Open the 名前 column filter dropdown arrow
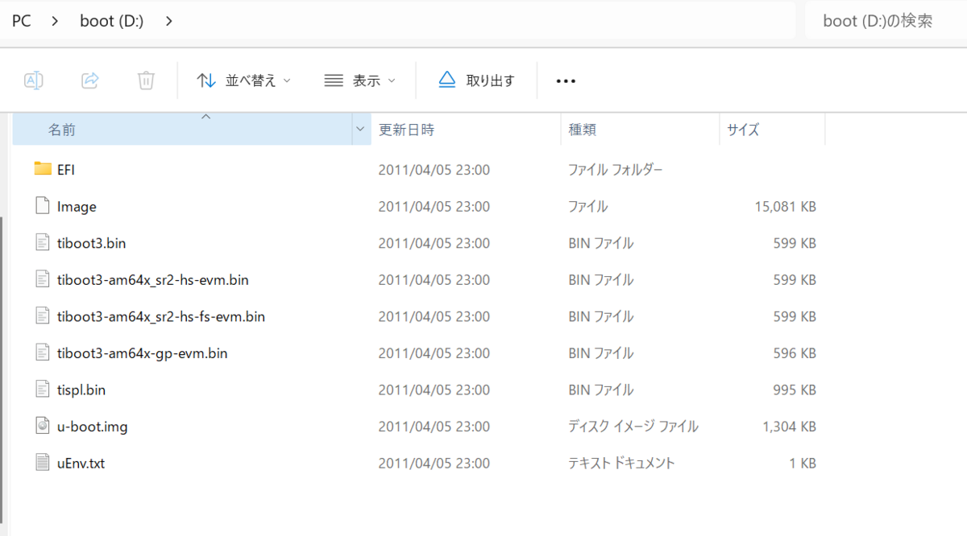 361,130
